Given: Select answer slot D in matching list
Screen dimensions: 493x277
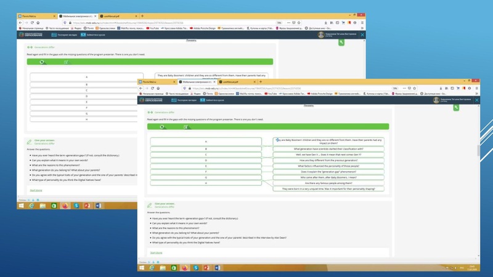Looking at the screenshot, I should coord(206,160).
